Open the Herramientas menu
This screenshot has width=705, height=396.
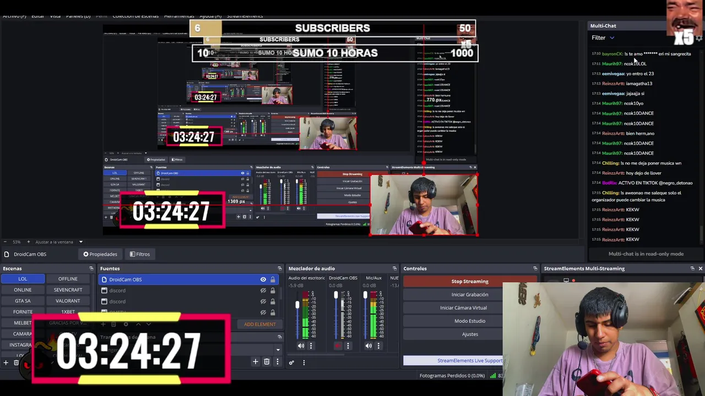pos(179,16)
